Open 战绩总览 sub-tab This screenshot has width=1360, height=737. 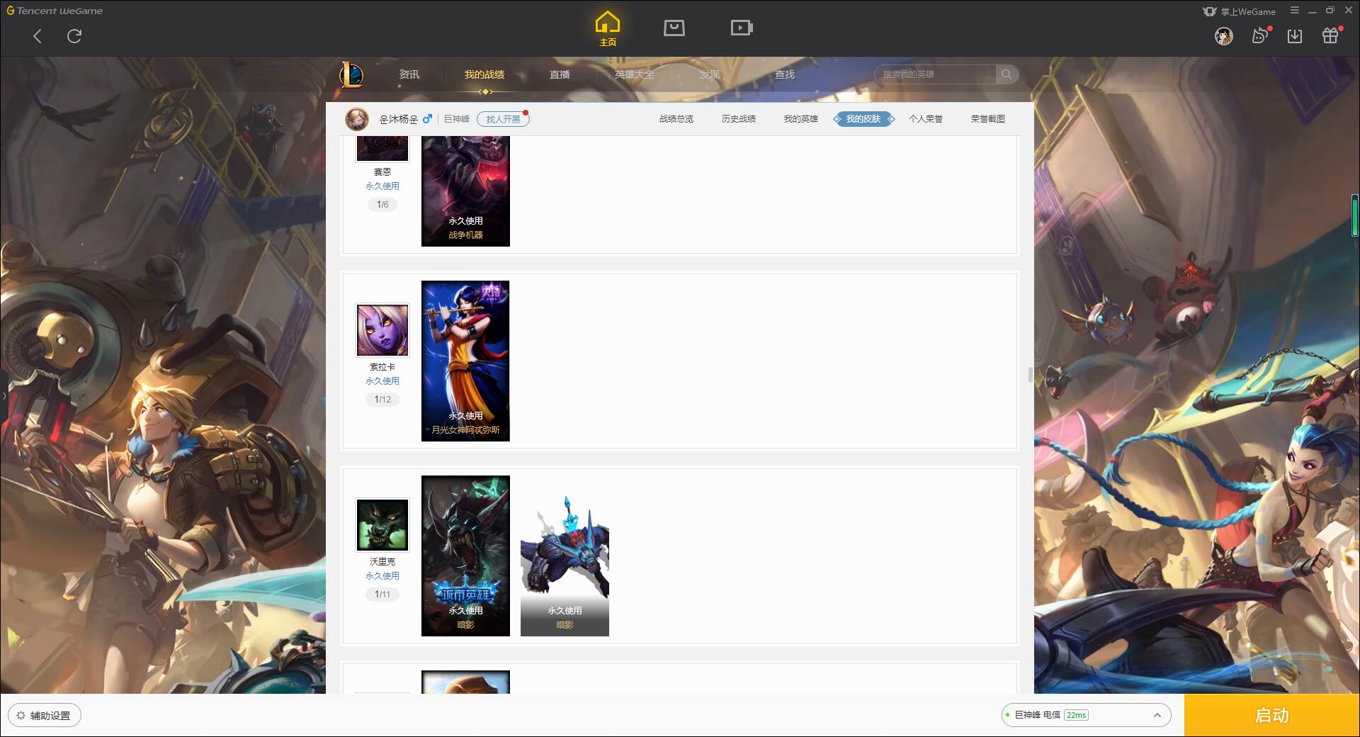point(676,119)
